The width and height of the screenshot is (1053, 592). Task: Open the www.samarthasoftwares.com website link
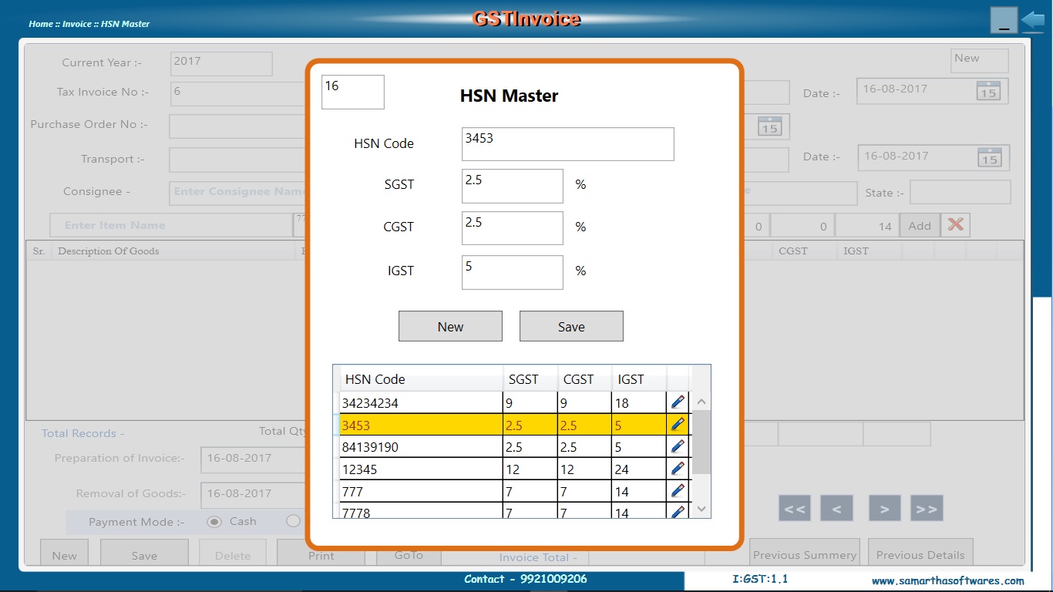[948, 580]
